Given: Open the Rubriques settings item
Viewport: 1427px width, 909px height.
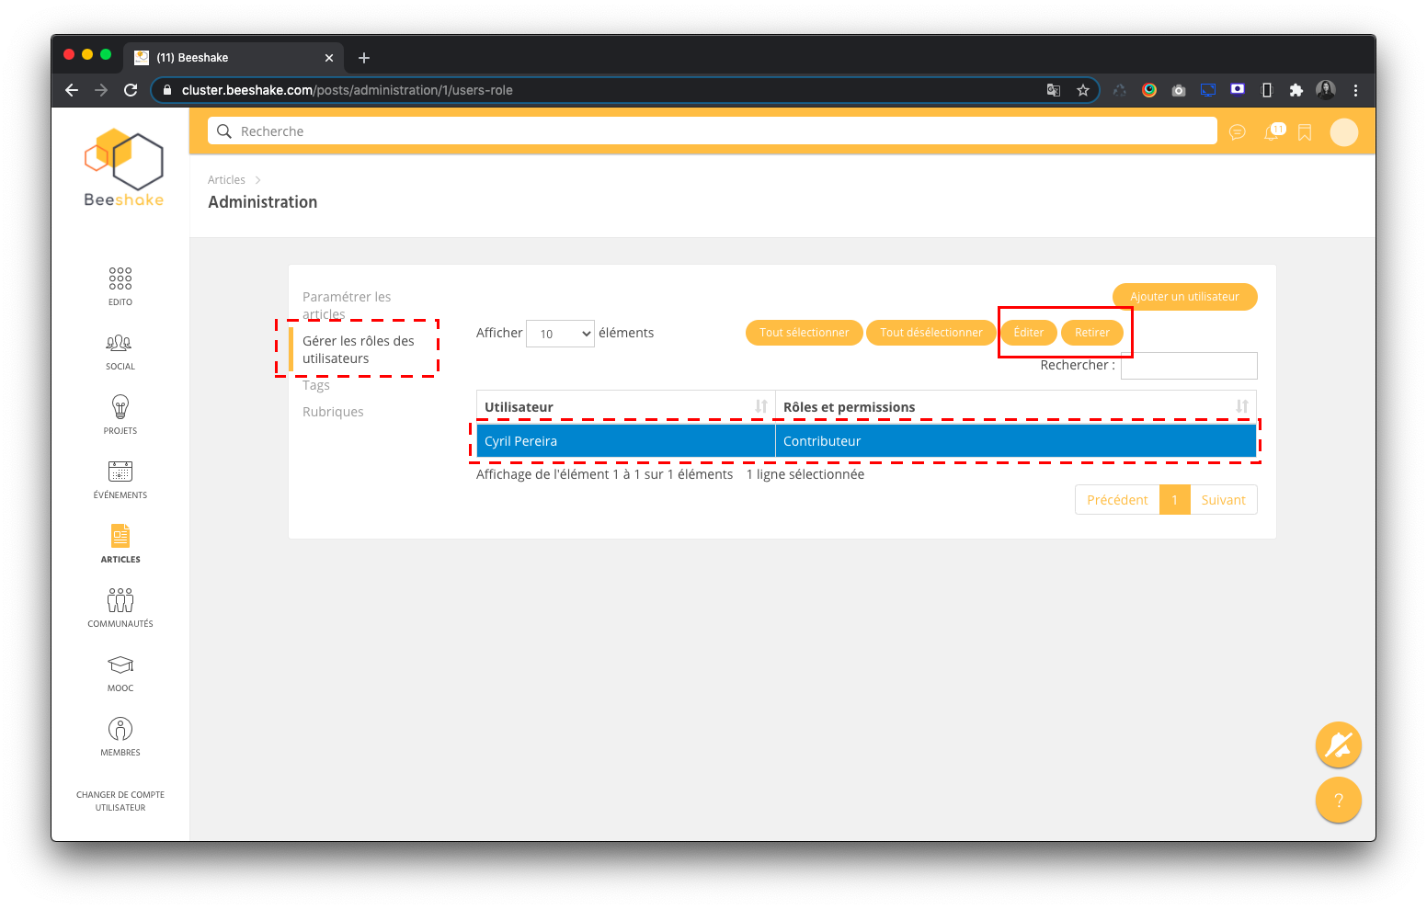Looking at the screenshot, I should pos(333,412).
